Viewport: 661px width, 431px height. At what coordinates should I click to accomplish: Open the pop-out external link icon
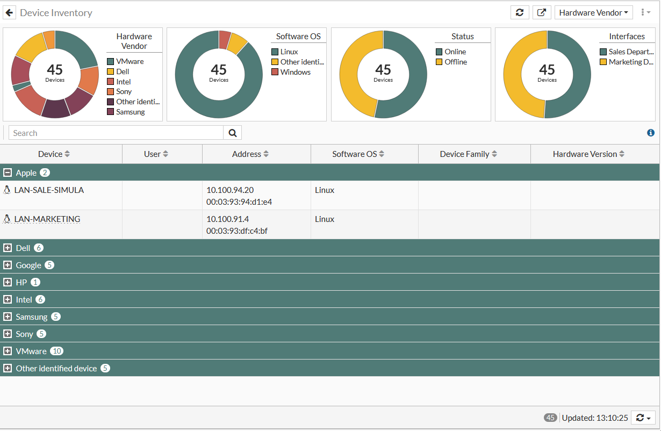click(x=542, y=12)
